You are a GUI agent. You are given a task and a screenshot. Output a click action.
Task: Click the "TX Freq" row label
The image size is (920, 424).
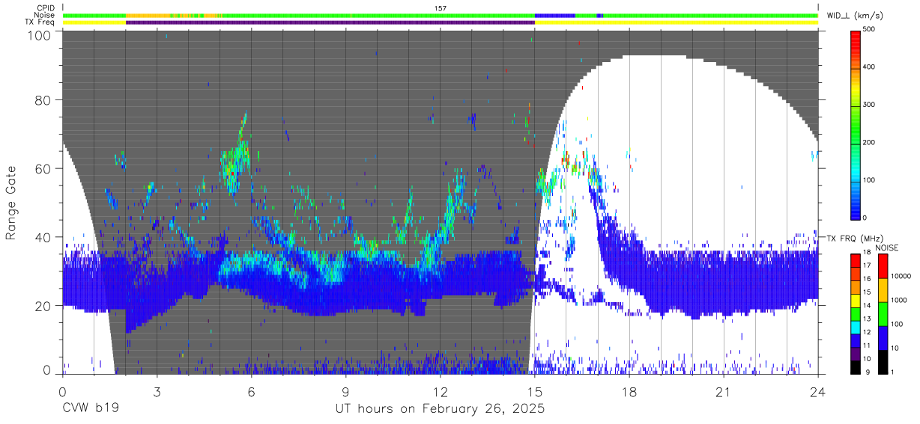click(41, 22)
